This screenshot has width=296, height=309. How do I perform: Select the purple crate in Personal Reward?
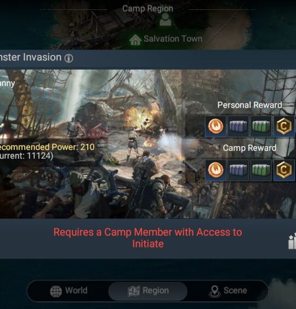(238, 126)
